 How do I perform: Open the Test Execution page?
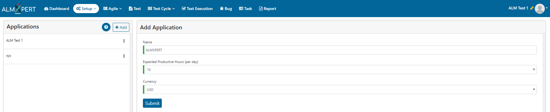point(197,9)
